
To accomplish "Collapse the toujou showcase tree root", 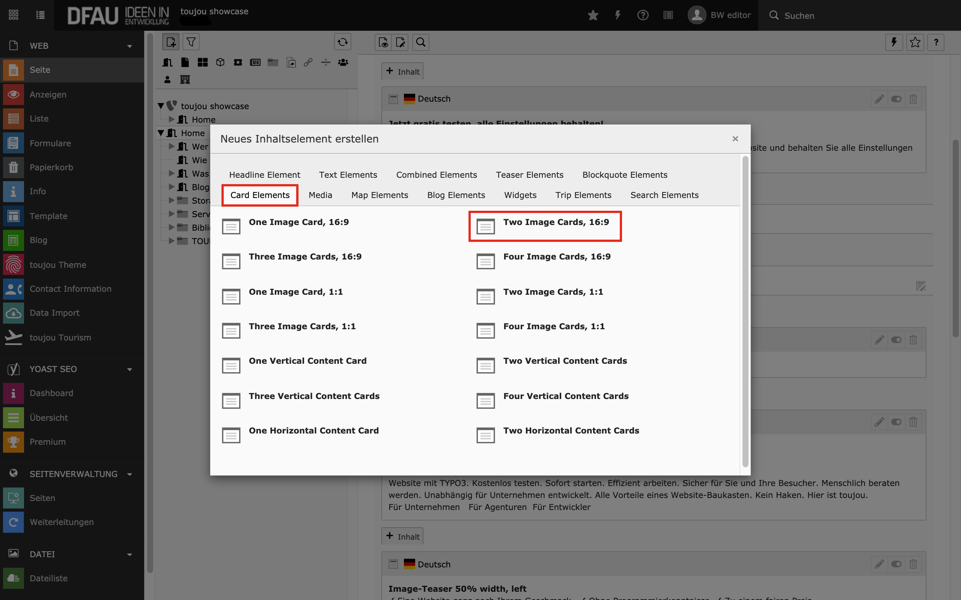I will (161, 106).
